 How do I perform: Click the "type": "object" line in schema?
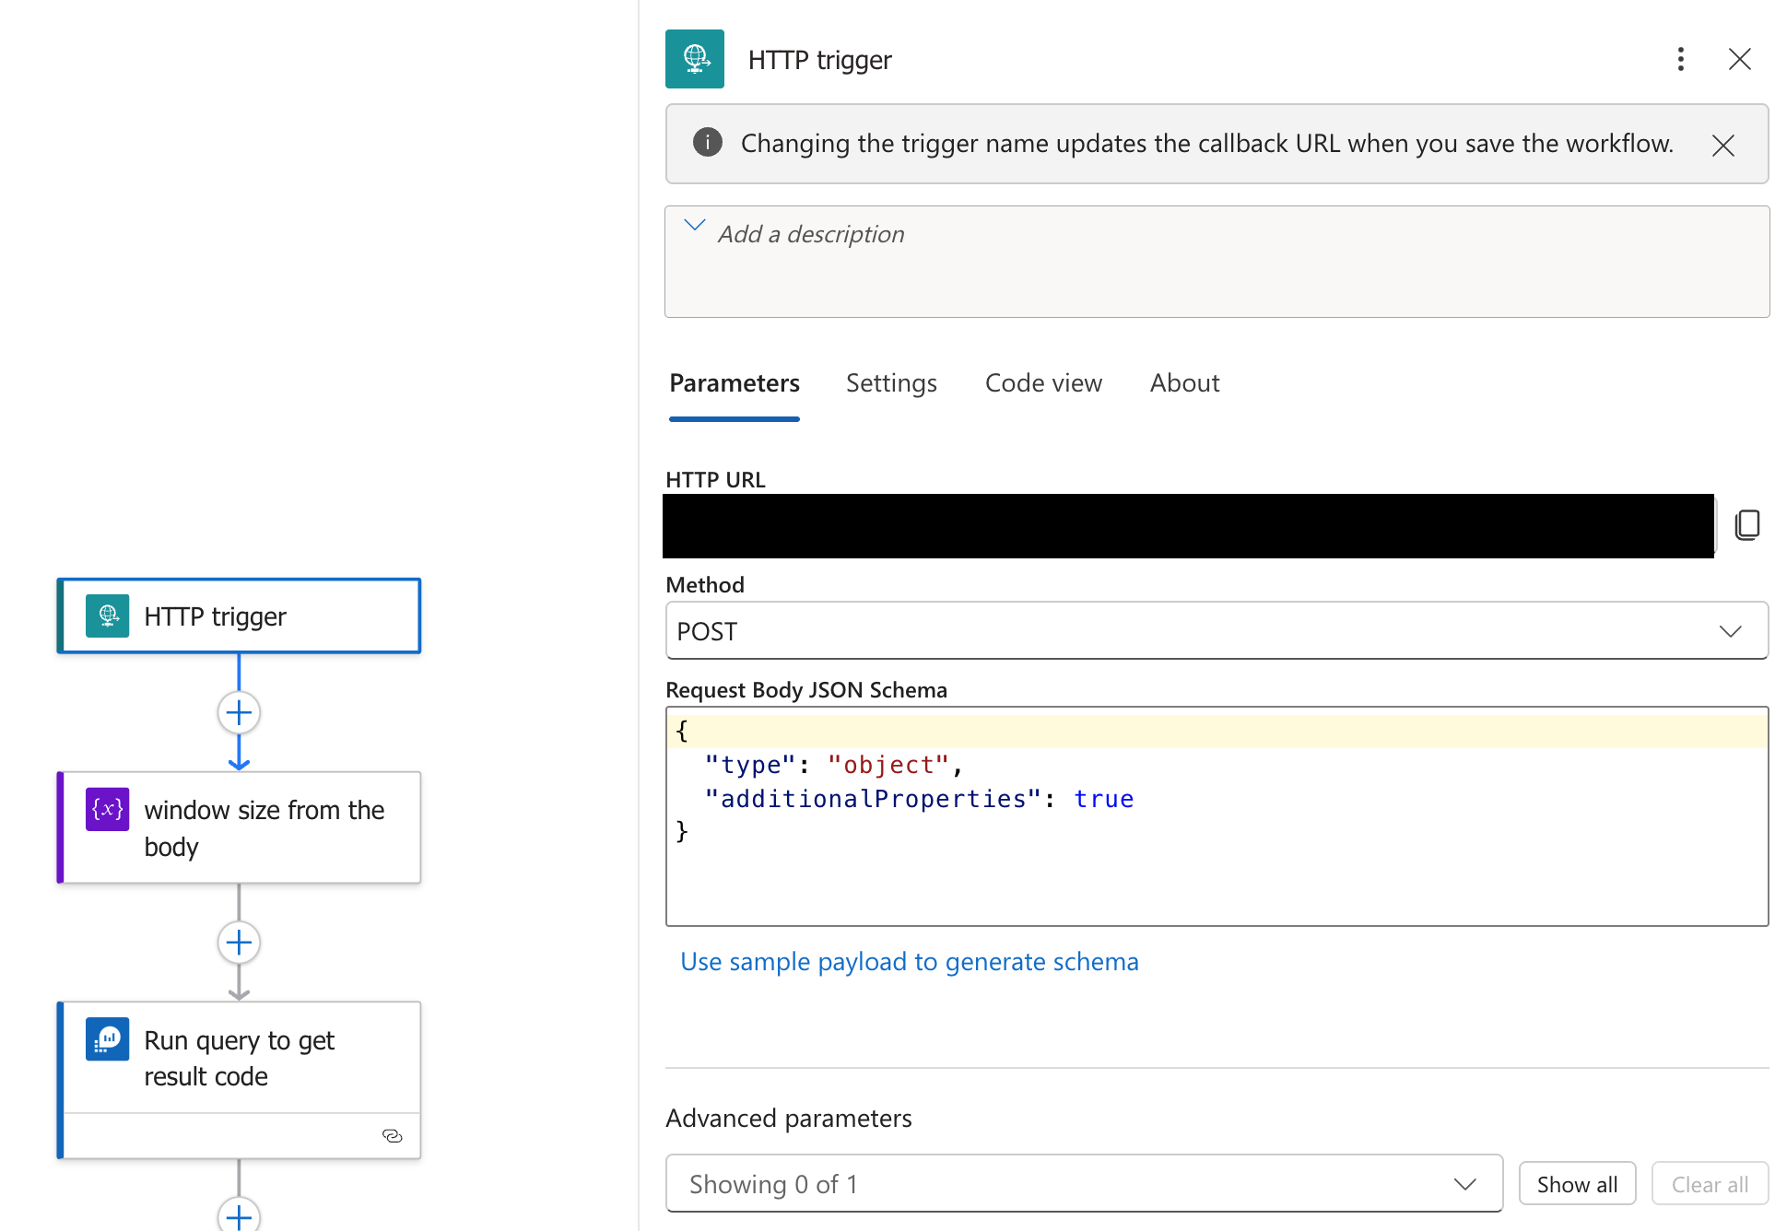pos(834,765)
